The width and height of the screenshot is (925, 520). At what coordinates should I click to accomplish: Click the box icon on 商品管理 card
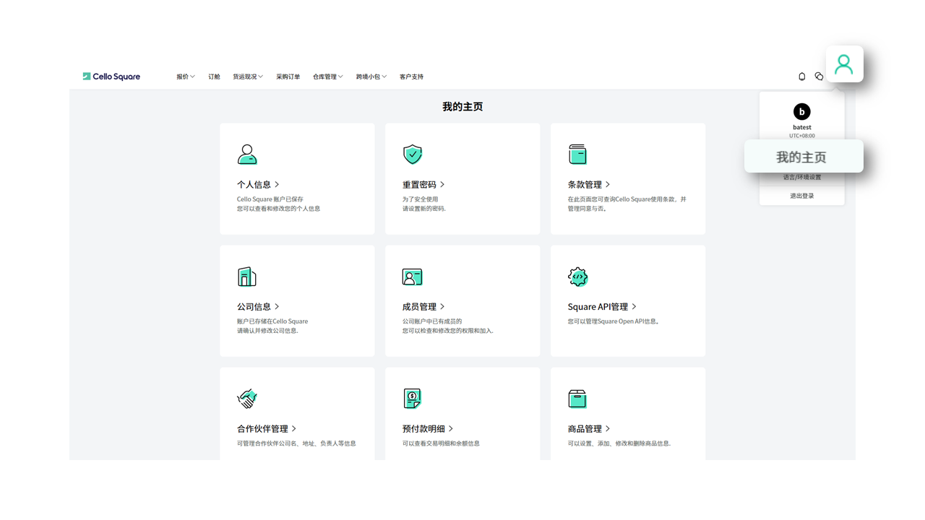pos(577,398)
